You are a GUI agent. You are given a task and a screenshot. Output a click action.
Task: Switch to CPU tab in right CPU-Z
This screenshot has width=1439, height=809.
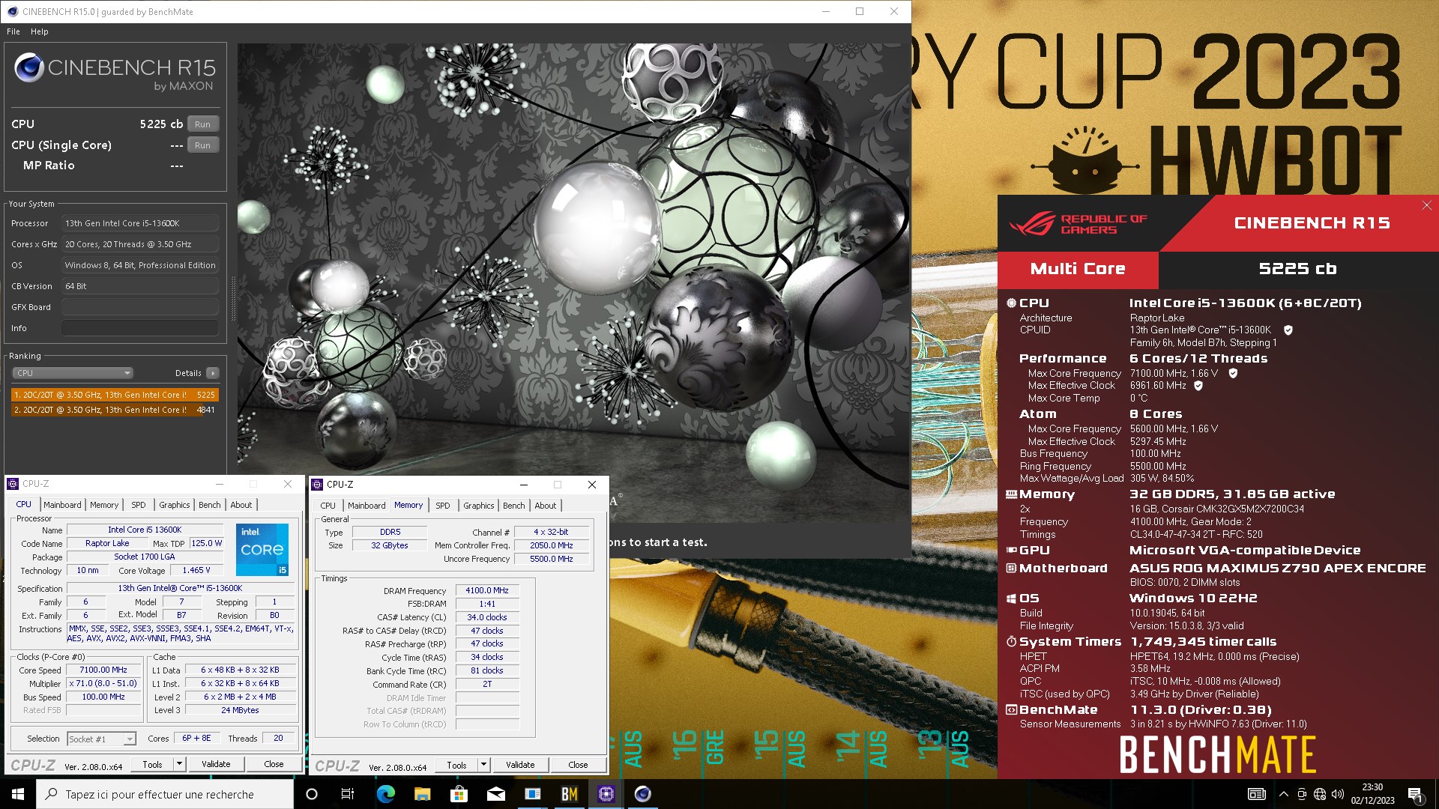point(328,506)
